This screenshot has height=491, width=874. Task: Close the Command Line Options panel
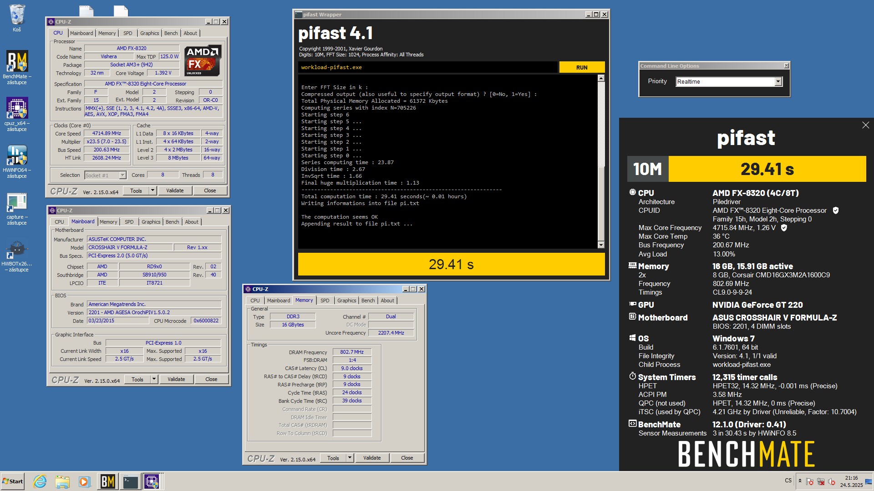tap(786, 66)
